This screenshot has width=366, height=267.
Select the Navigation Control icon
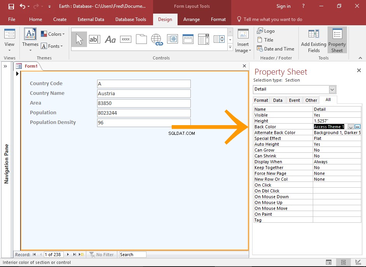[188, 39]
